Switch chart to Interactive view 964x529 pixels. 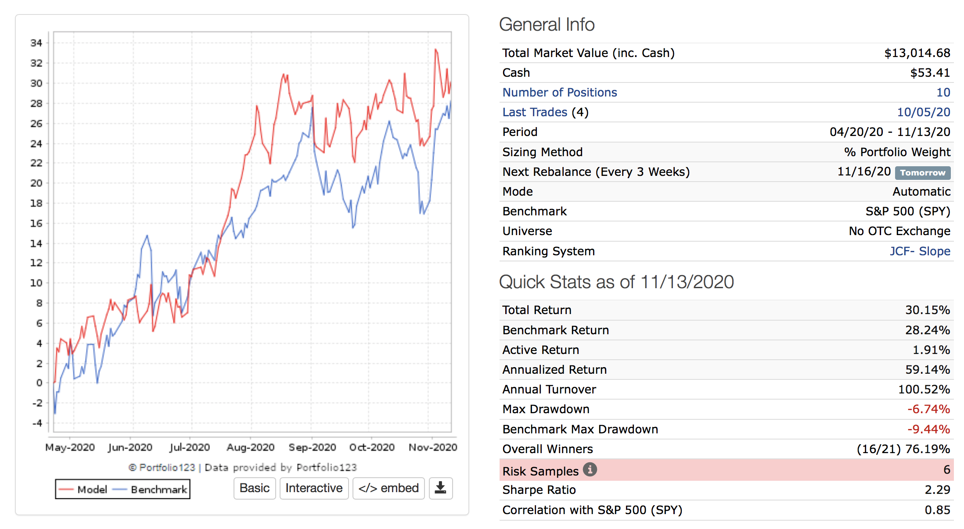pos(314,488)
